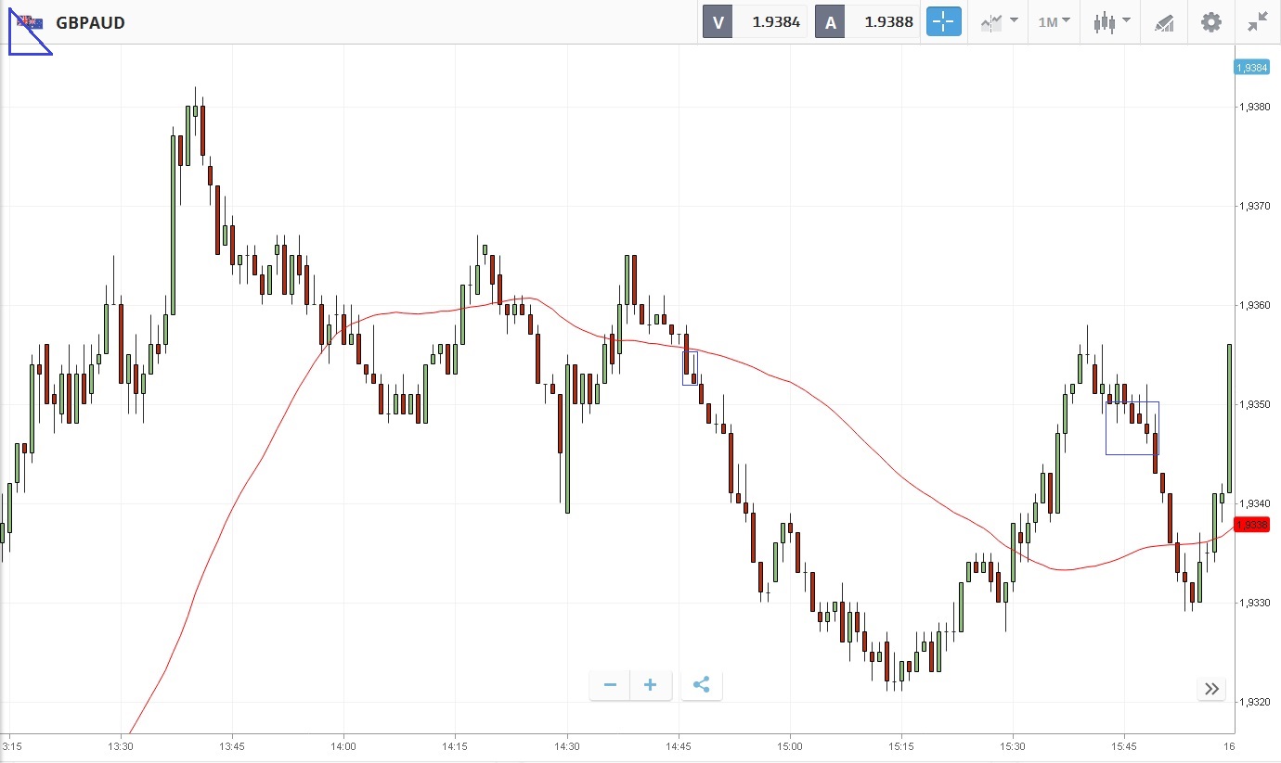
Task: Click the 14:30 time axis label
Action: coord(566,746)
